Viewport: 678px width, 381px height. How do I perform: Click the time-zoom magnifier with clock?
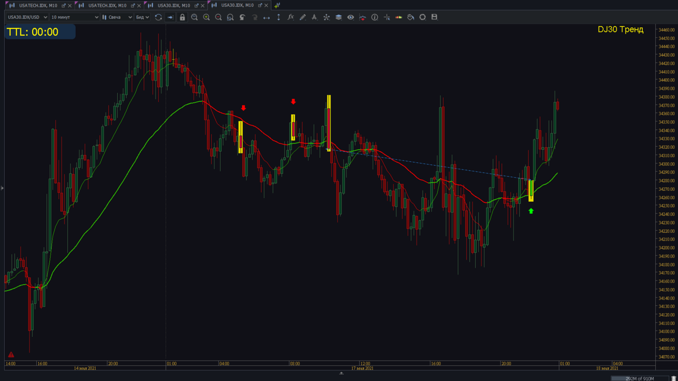pos(194,17)
